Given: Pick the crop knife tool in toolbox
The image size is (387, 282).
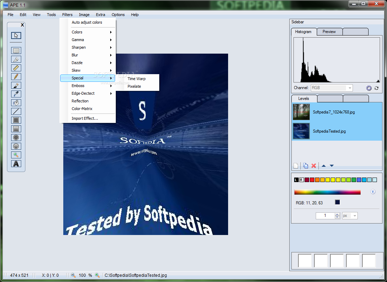Looking at the screenshot, I should point(16,59).
